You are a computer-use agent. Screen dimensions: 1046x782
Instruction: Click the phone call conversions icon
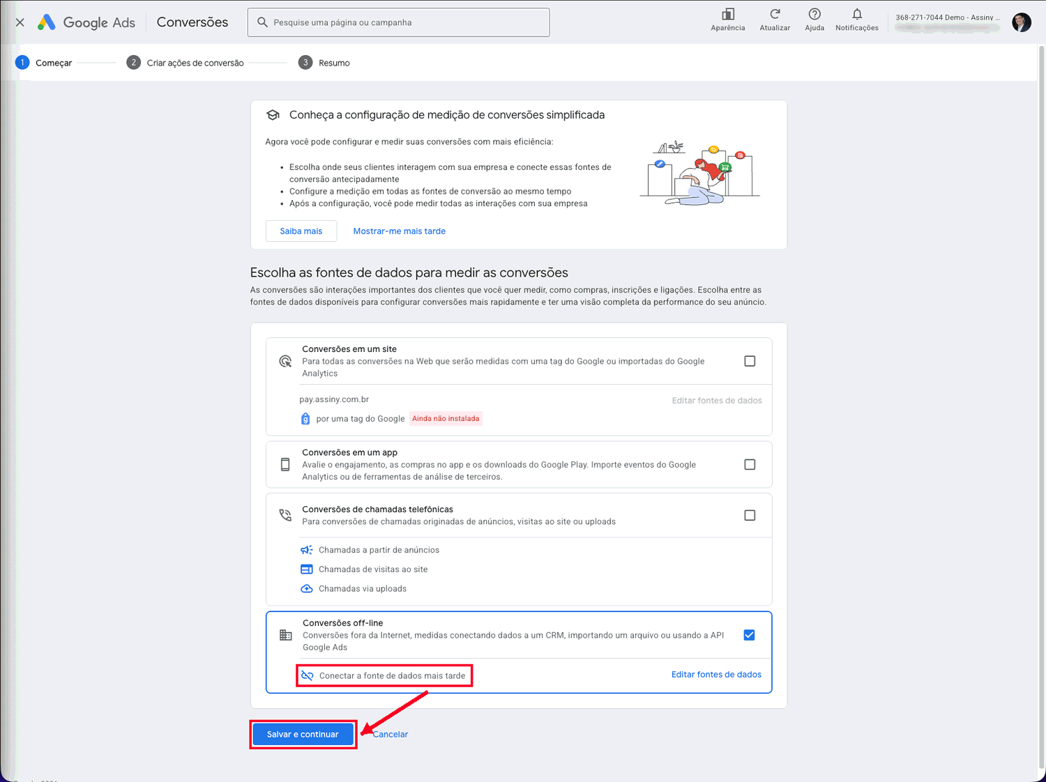tap(285, 515)
